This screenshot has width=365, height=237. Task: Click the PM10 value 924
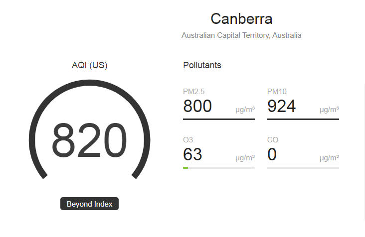click(282, 106)
